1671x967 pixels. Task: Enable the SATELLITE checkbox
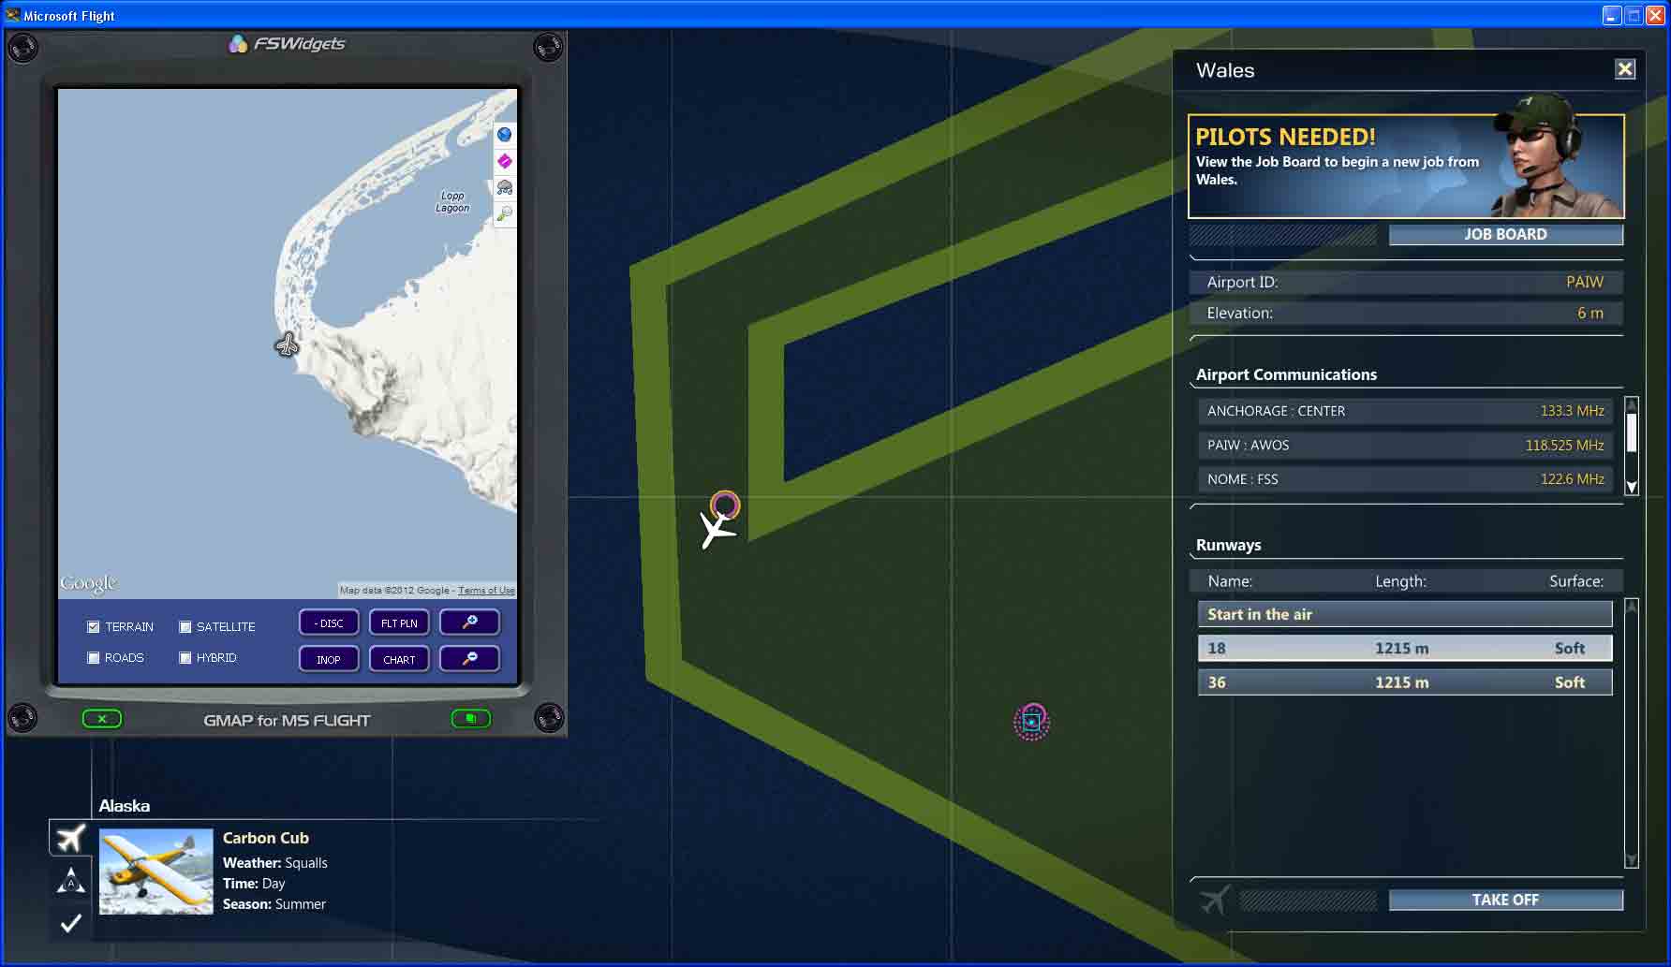tap(185, 627)
